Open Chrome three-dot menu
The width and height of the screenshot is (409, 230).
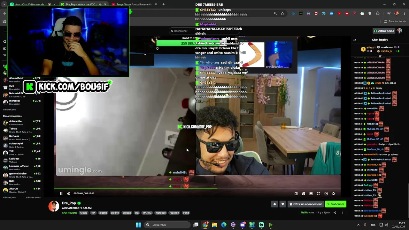click(x=404, y=13)
